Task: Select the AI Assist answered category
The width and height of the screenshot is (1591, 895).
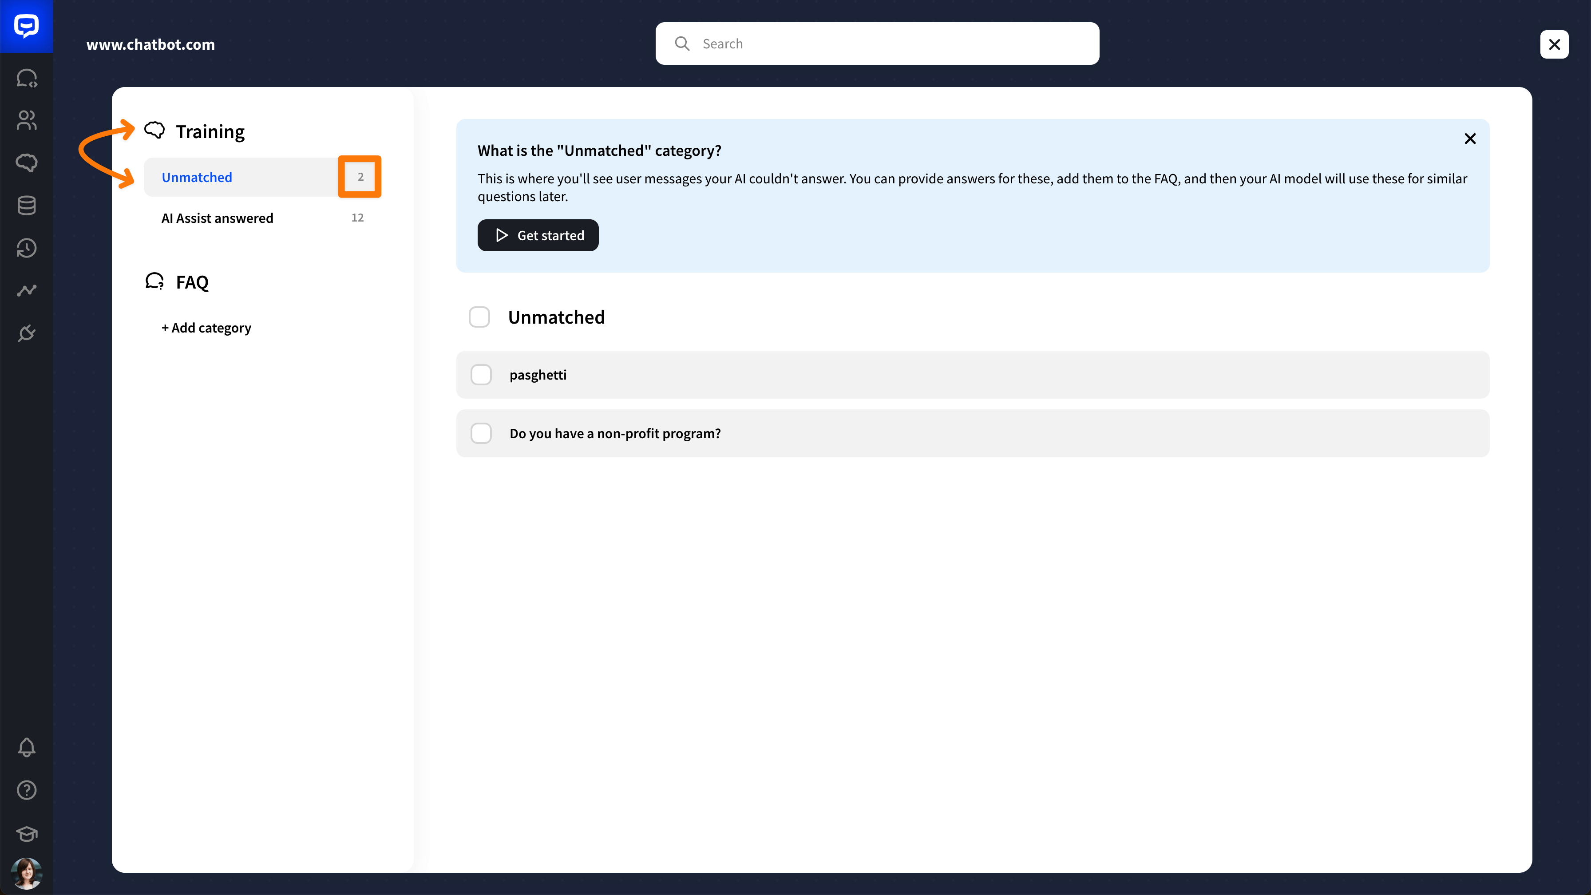Action: pos(262,218)
